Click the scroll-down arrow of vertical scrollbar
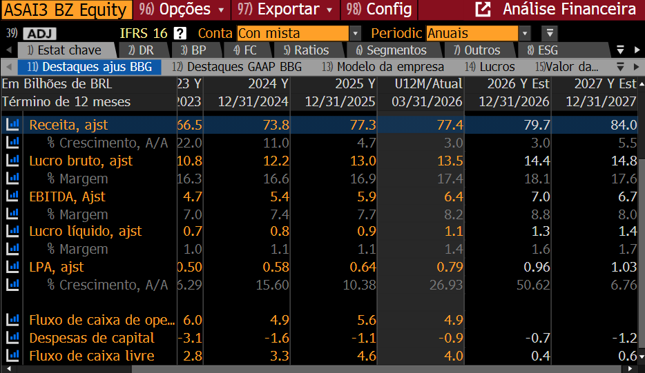Image resolution: width=645 pixels, height=373 pixels. click(642, 357)
